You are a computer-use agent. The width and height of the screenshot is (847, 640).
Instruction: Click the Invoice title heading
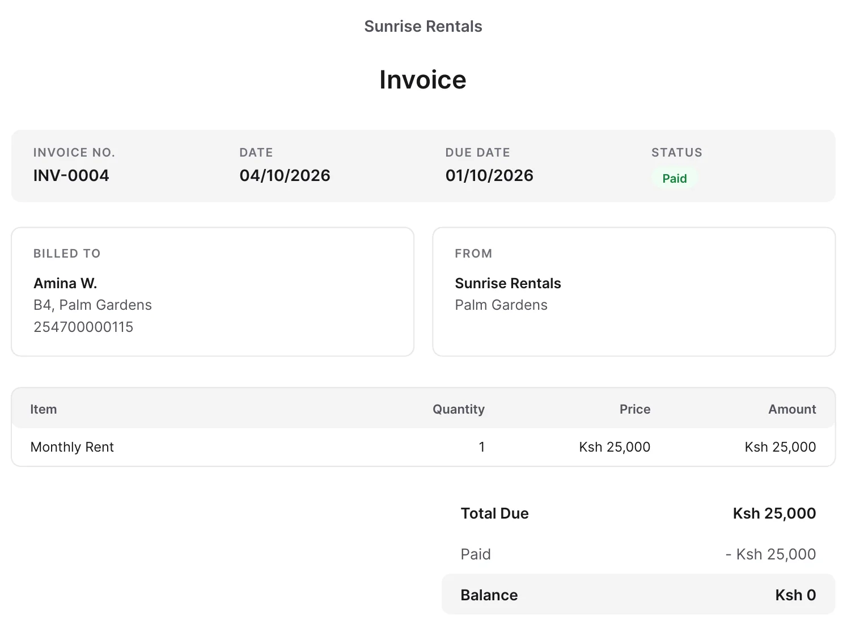[x=423, y=79]
